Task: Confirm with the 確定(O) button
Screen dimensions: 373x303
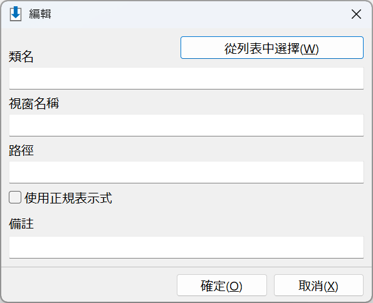Action: (x=222, y=285)
